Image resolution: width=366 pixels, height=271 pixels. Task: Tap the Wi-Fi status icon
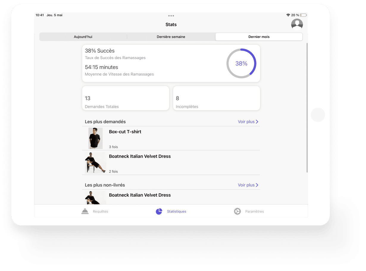(288, 15)
